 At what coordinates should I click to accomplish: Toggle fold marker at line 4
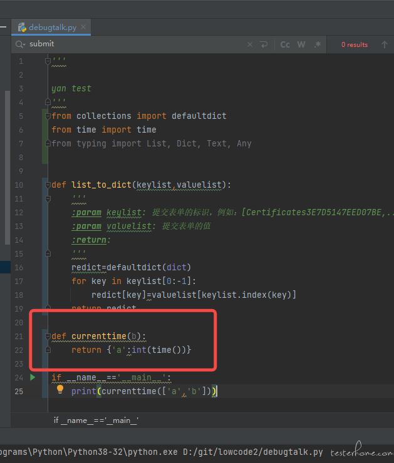48,102
